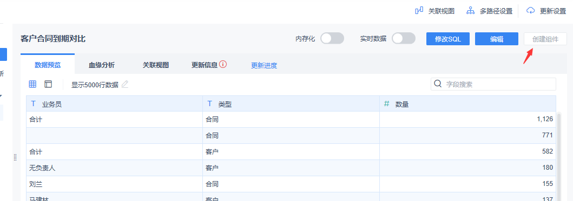
Task: Switch to the 更新信息 tab
Action: 205,65
